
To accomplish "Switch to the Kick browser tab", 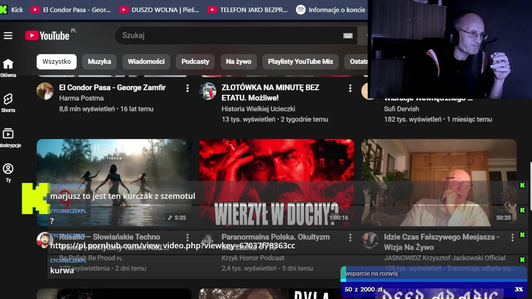I will 12,10.
